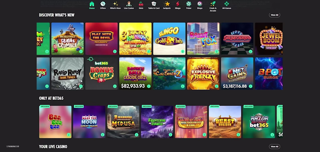This screenshot has height=152, width=320.
Task: Launch the Crescendo game
Action: click(x=237, y=38)
